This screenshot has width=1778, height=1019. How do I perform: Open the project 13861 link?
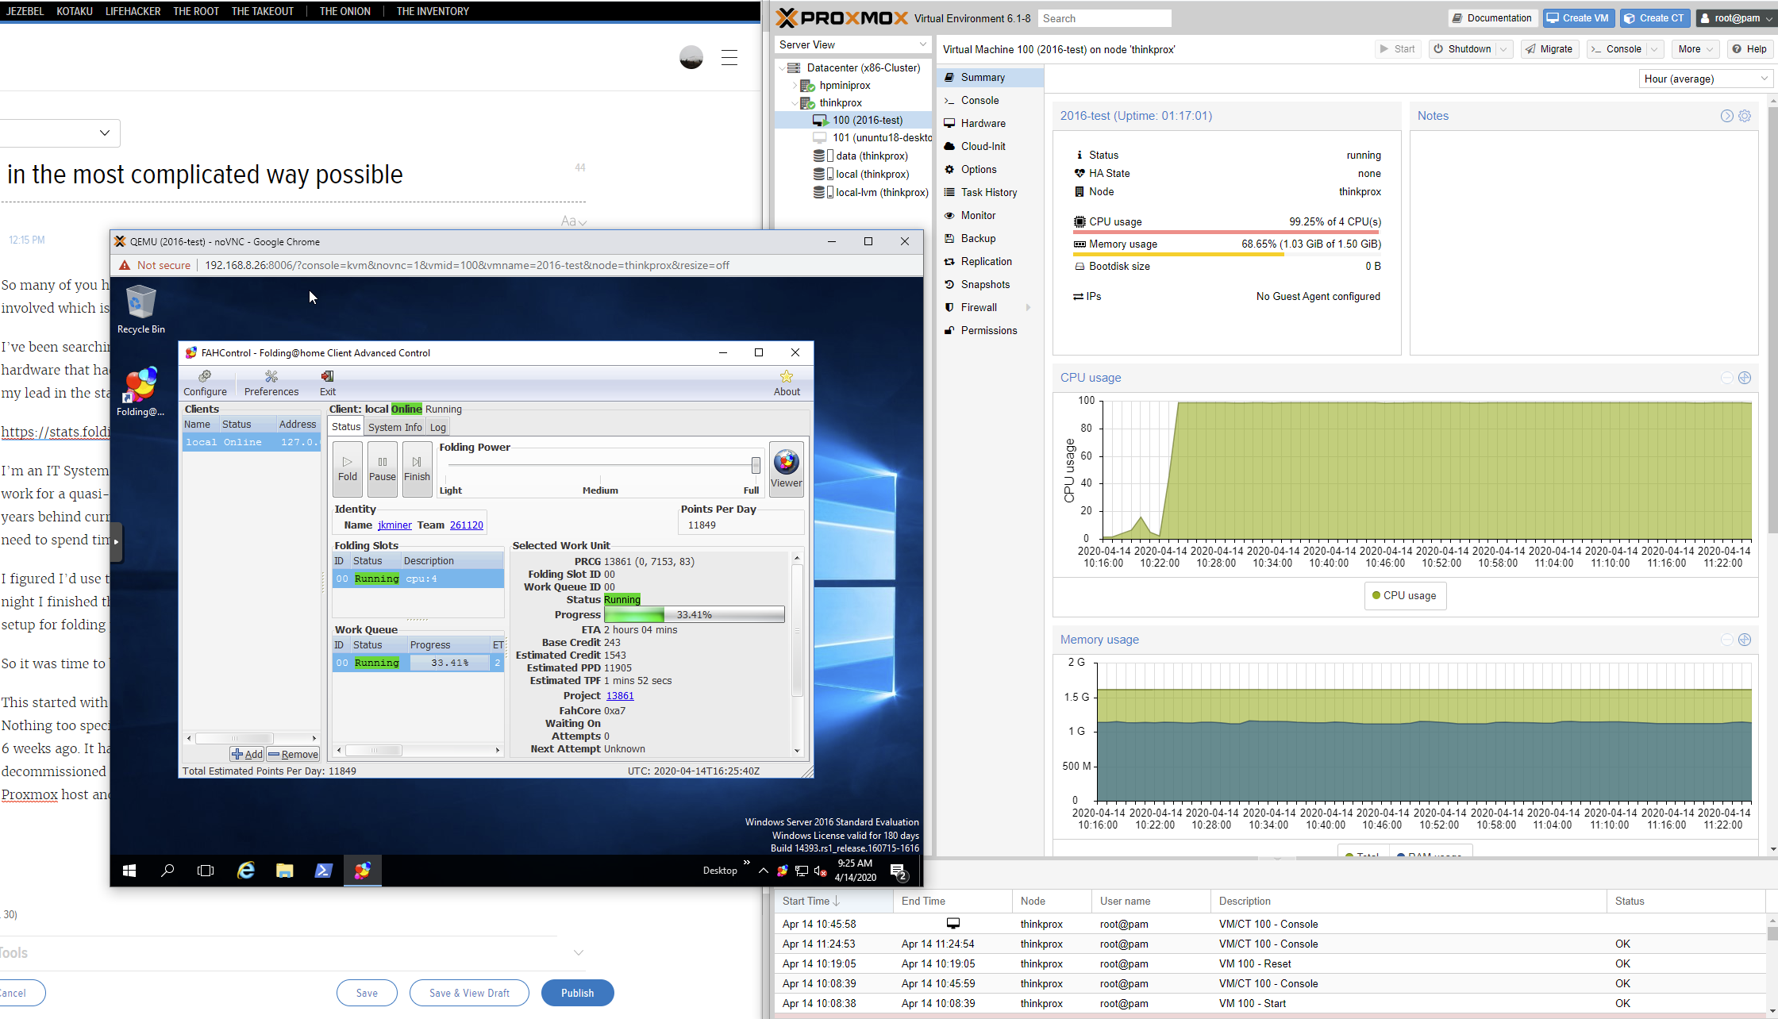tap(620, 696)
